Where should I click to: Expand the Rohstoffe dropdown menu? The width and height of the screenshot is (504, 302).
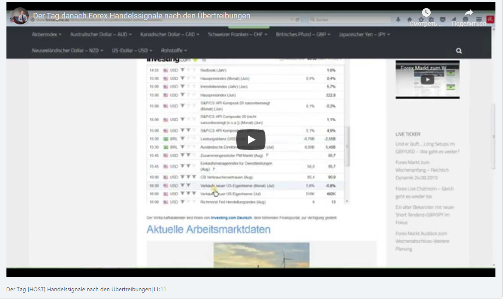(x=174, y=51)
